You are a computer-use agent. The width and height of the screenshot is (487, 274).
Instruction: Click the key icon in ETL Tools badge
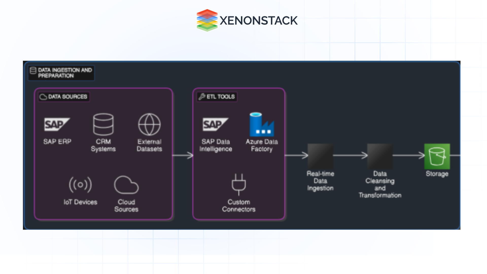point(202,97)
